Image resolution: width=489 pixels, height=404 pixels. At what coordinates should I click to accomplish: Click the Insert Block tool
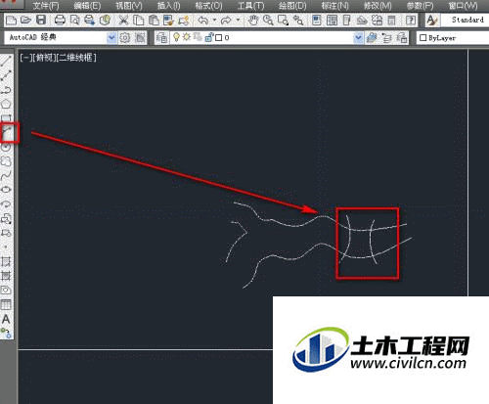(6, 219)
